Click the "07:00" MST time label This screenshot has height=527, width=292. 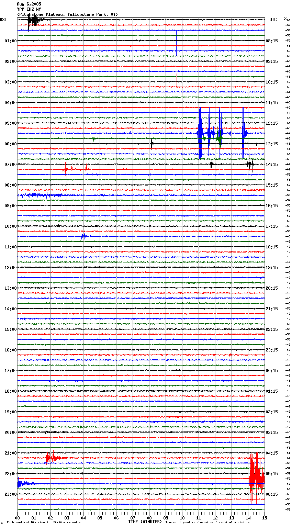10,165
